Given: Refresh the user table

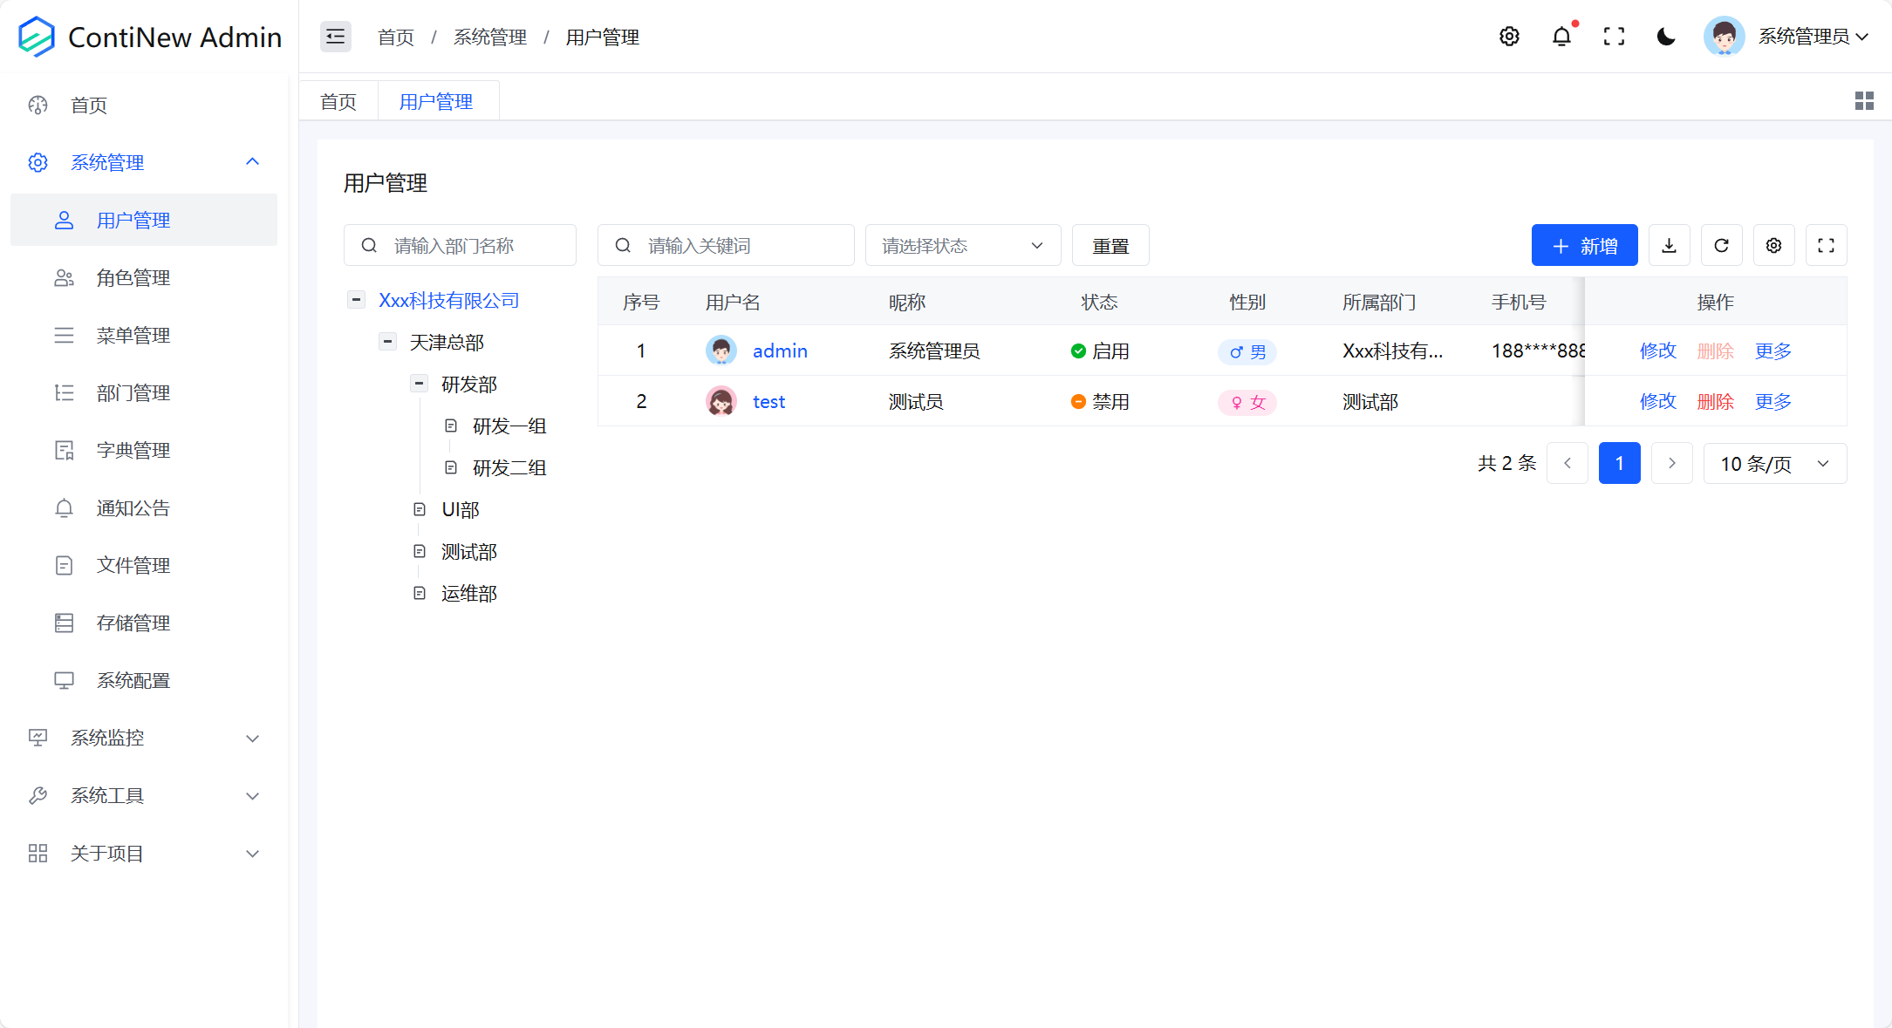Looking at the screenshot, I should pyautogui.click(x=1721, y=245).
